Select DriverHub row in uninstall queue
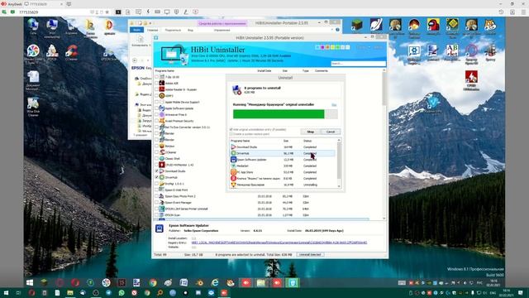The height and width of the screenshot is (298, 529). click(283, 153)
